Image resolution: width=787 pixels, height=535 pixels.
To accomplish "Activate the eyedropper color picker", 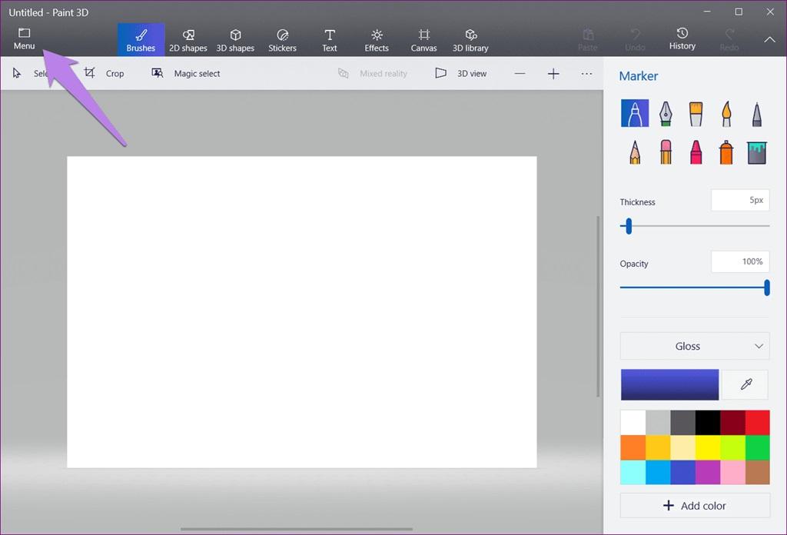I will pyautogui.click(x=745, y=384).
